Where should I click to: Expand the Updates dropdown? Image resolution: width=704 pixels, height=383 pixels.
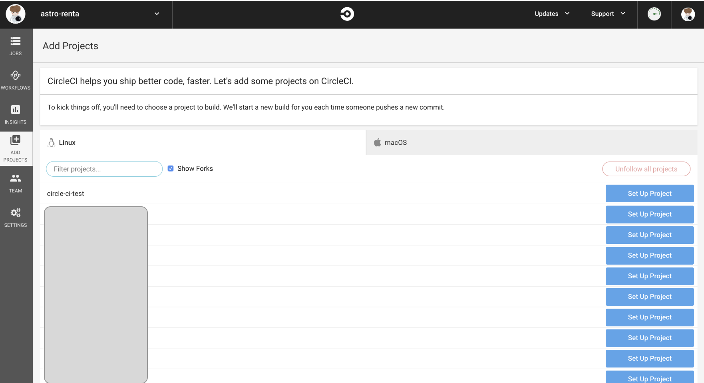coord(552,14)
